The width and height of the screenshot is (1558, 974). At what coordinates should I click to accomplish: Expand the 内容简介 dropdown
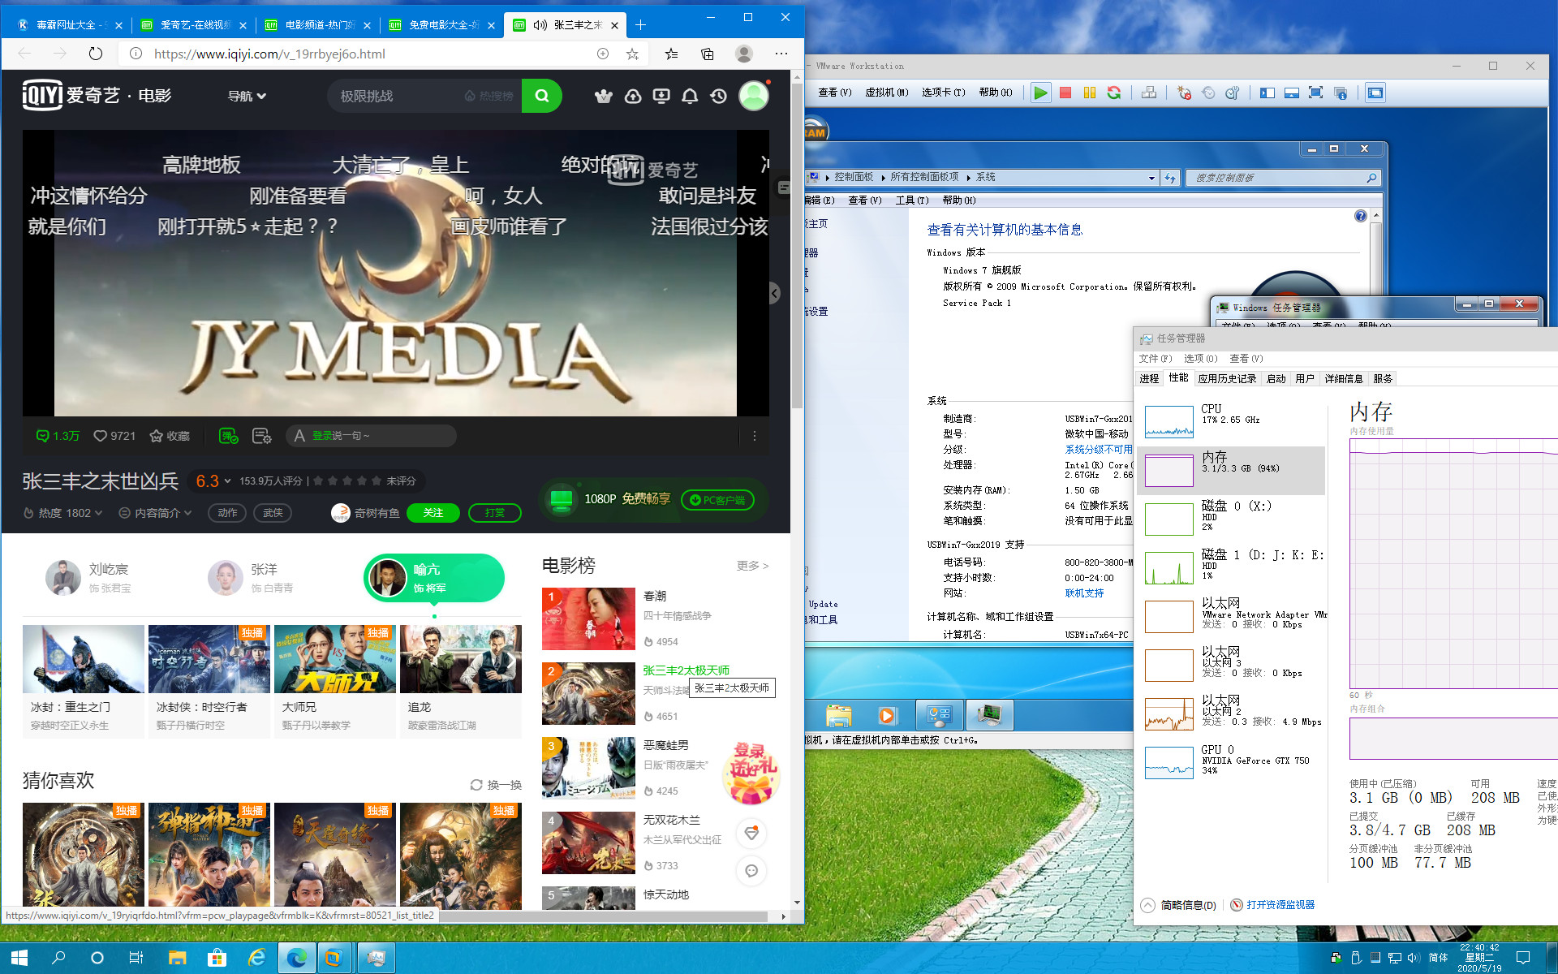point(155,513)
